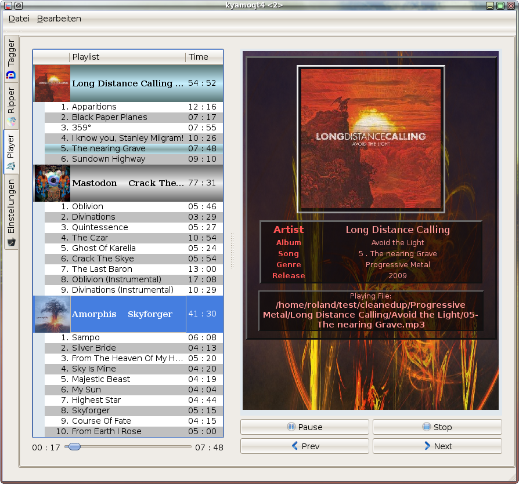519x484 pixels.
Task: Pause the current song
Action: [304, 427]
